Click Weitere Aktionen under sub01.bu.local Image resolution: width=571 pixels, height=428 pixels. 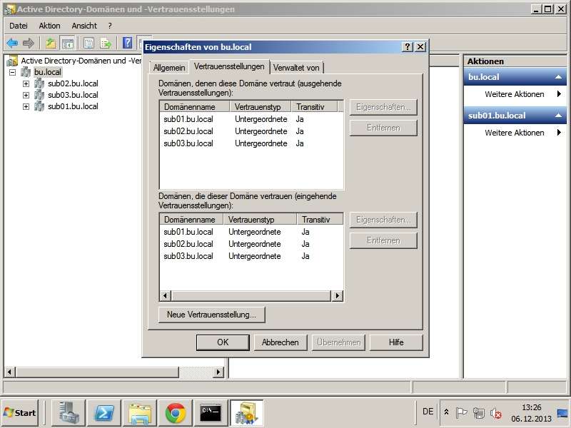coord(514,133)
